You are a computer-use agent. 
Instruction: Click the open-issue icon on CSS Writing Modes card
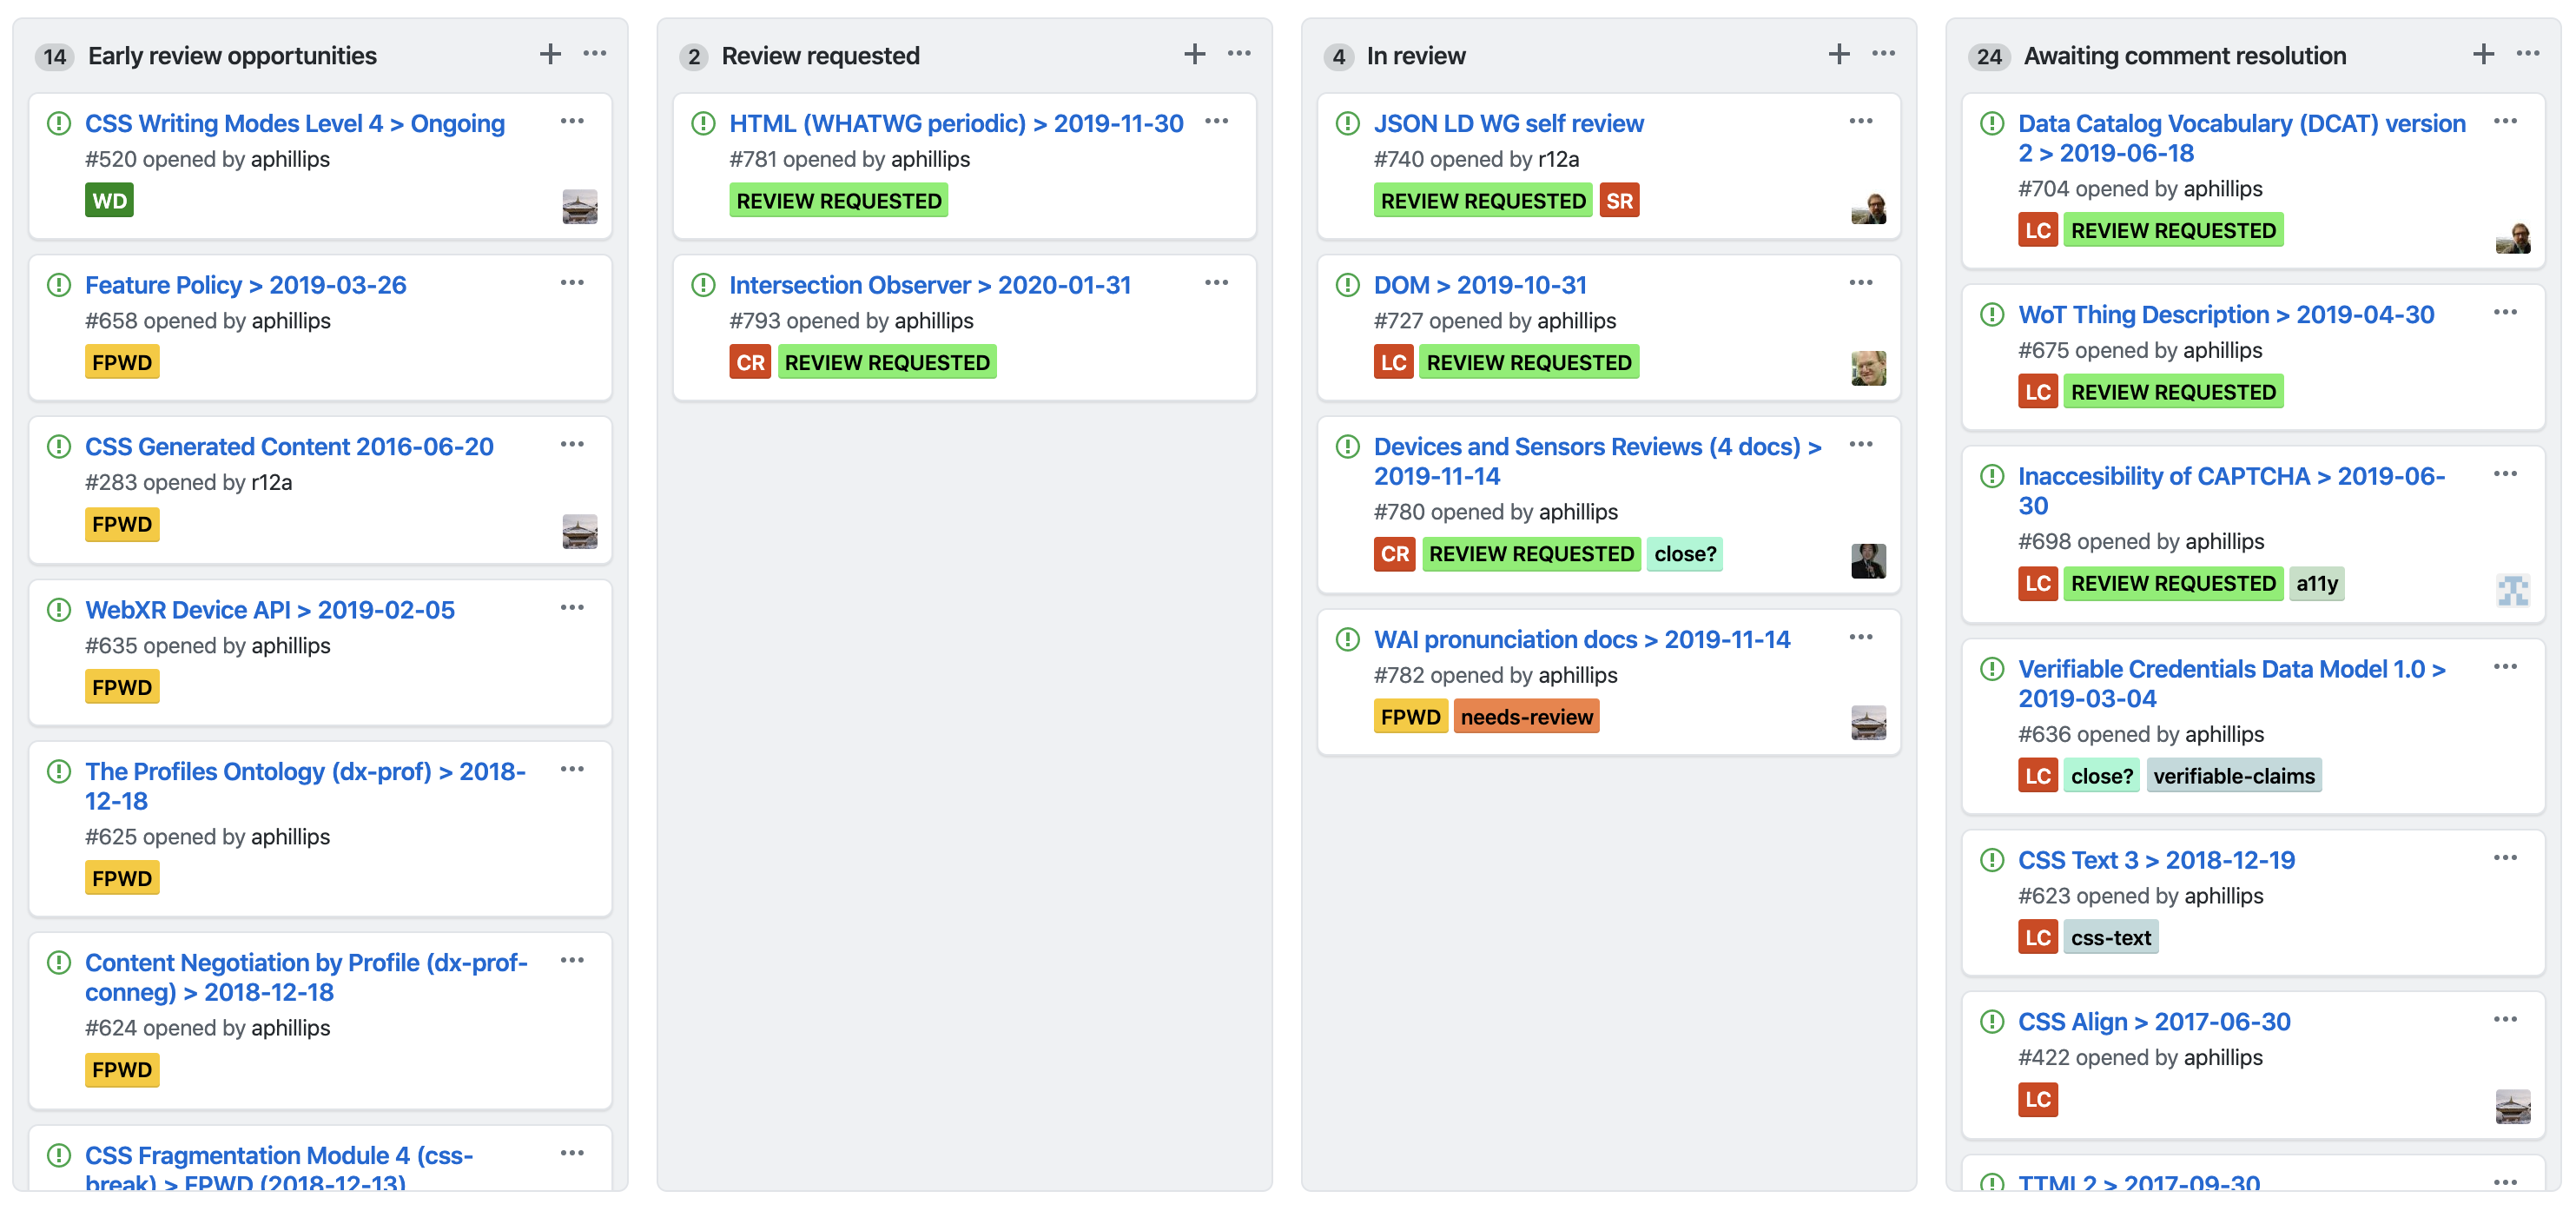pos(57,122)
